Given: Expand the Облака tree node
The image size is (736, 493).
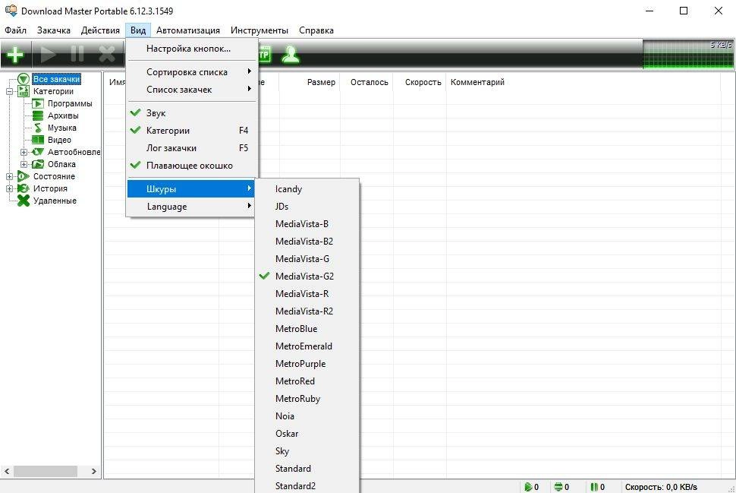Looking at the screenshot, I should [x=24, y=164].
